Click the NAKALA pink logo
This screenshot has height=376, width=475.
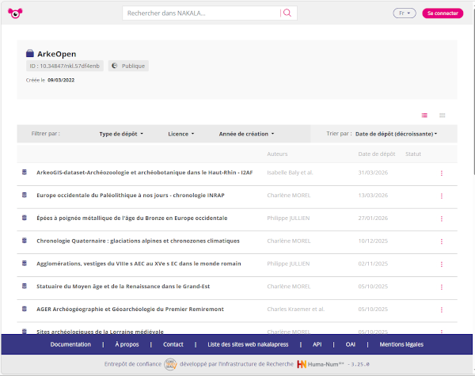pos(15,13)
